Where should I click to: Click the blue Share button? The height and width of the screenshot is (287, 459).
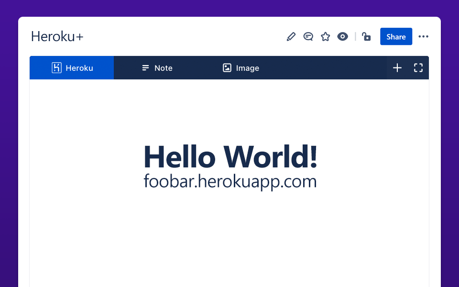point(396,37)
